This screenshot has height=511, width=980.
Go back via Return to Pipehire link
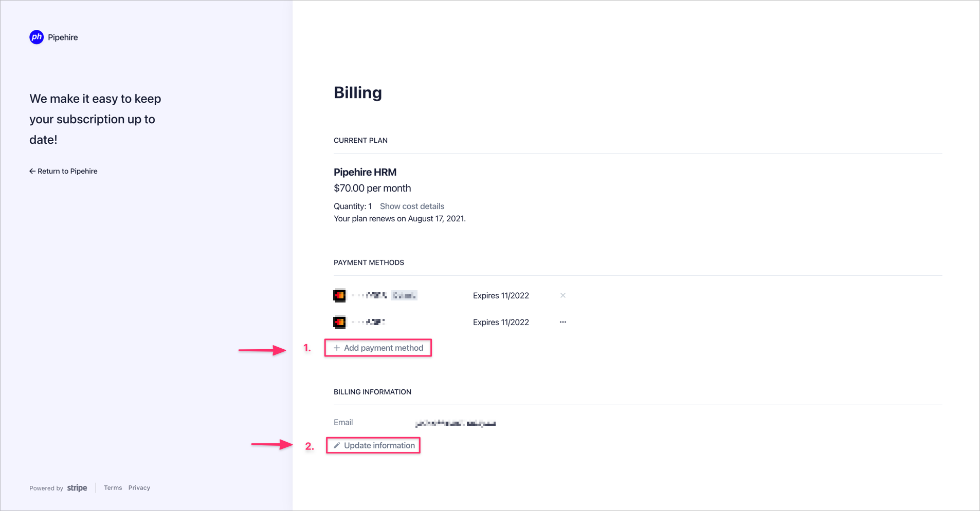(63, 171)
